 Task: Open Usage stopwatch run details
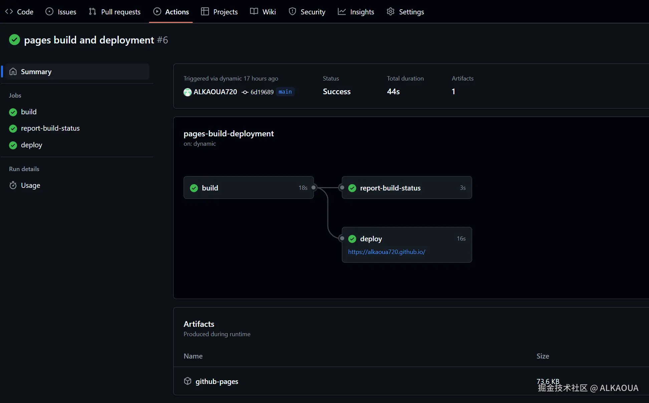(30, 185)
